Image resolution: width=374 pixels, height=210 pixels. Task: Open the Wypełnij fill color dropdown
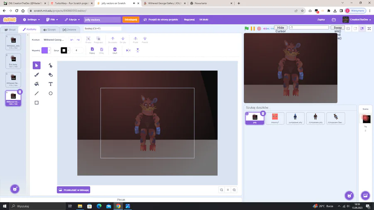point(49,50)
